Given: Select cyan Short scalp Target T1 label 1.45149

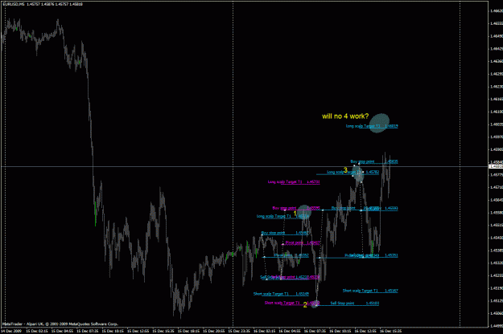Looking at the screenshot, I should [281, 293].
